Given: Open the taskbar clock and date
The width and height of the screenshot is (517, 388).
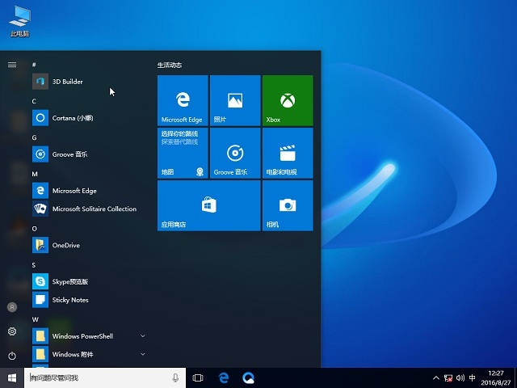Looking at the screenshot, I should 496,377.
